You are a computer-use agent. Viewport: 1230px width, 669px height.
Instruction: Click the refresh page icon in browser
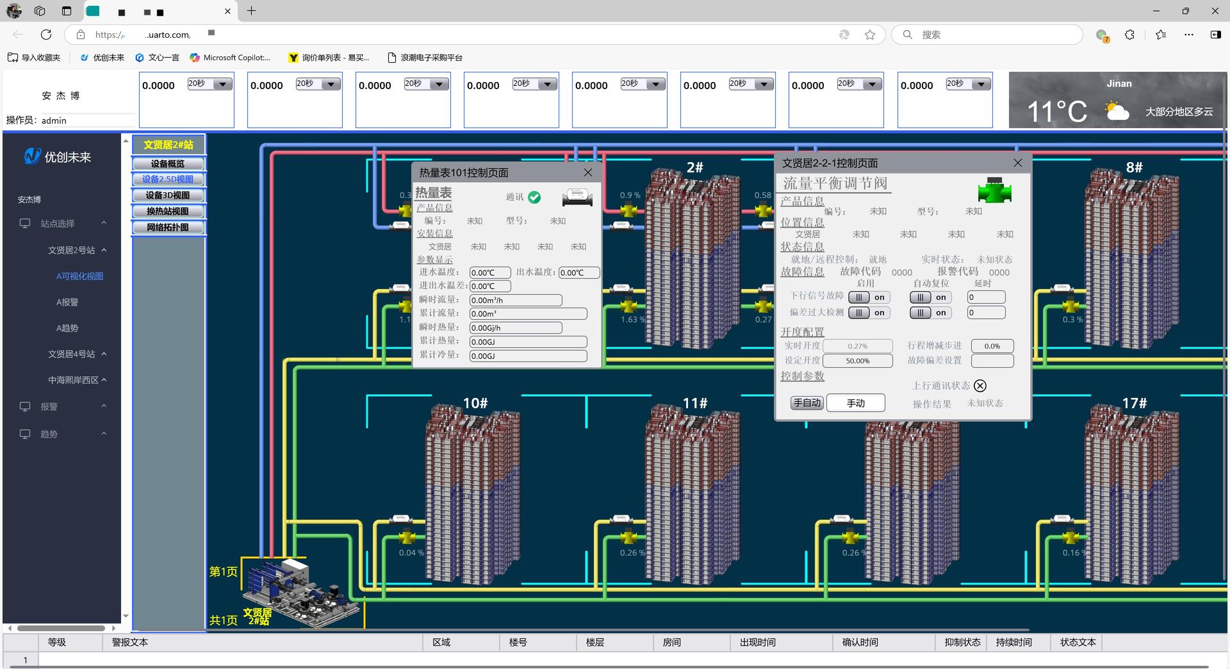(46, 35)
